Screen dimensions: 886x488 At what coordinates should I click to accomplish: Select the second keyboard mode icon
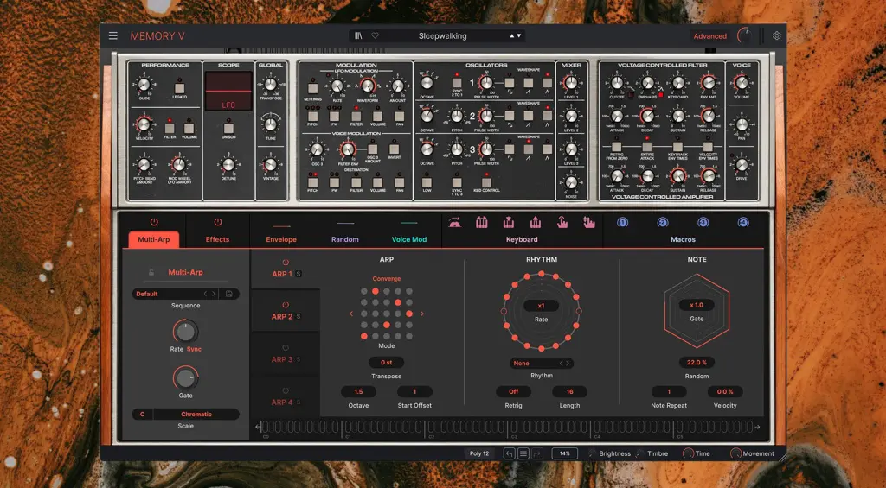(x=481, y=223)
